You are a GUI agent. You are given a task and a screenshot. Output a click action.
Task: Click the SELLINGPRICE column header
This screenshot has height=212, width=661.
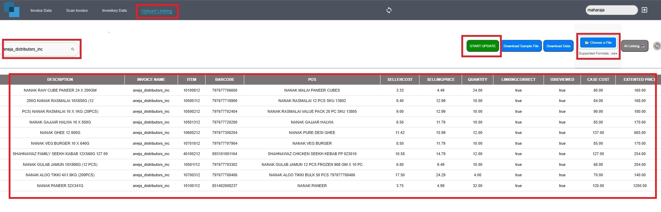tap(441, 79)
